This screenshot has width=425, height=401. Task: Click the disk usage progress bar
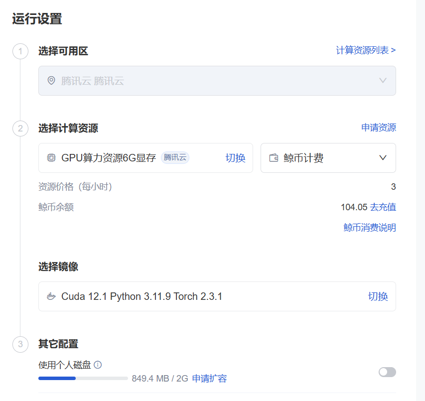pyautogui.click(x=83, y=378)
